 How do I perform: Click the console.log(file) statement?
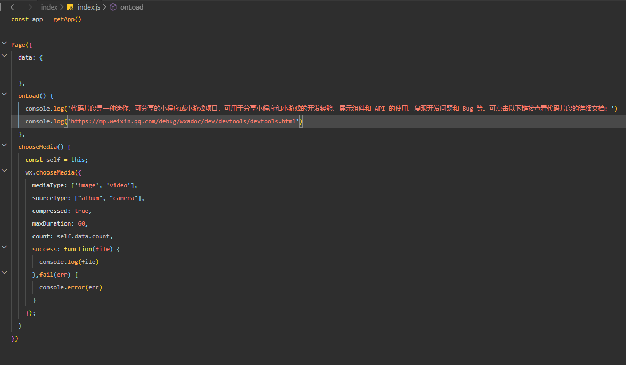(x=69, y=262)
